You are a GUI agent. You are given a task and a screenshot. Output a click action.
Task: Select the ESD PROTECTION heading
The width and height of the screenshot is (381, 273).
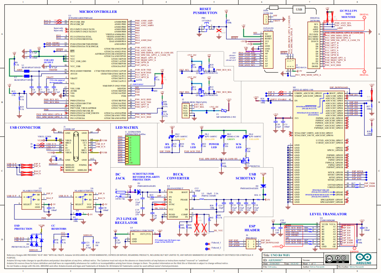[23, 227]
